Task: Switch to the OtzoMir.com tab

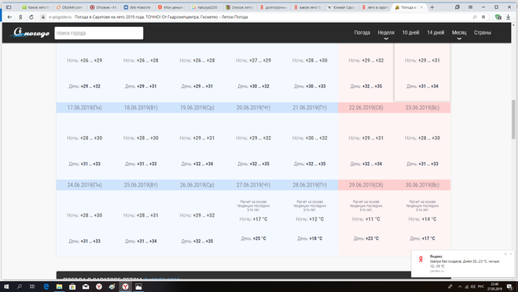Action: point(69,7)
